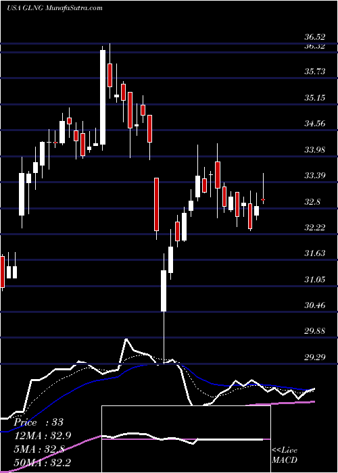Click inside the Live MACD inset box

click(186, 439)
